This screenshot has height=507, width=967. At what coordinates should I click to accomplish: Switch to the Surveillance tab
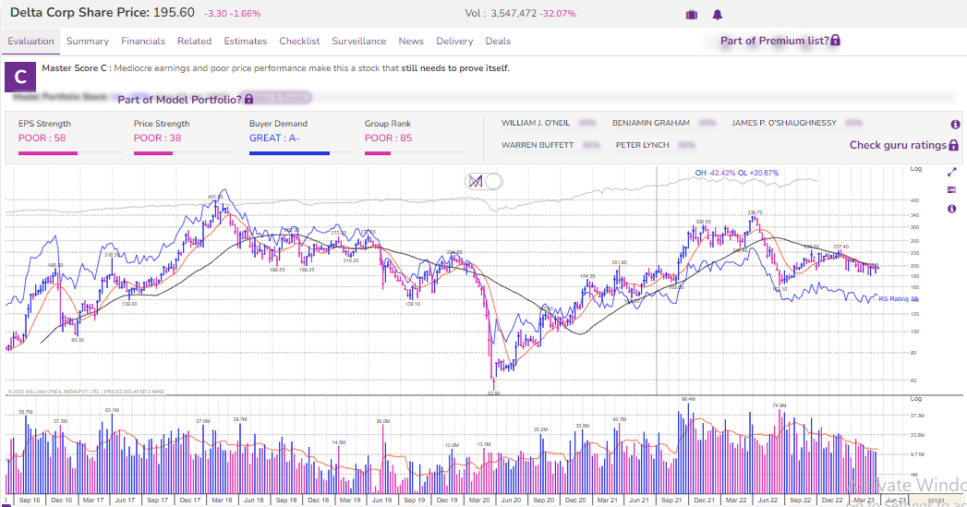(359, 41)
